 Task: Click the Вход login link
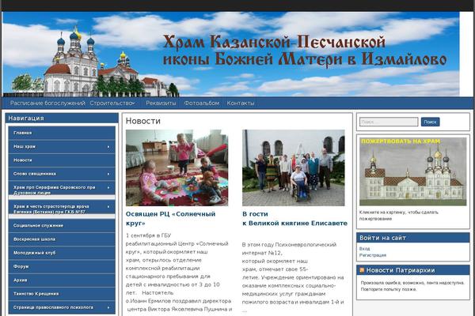(x=364, y=249)
